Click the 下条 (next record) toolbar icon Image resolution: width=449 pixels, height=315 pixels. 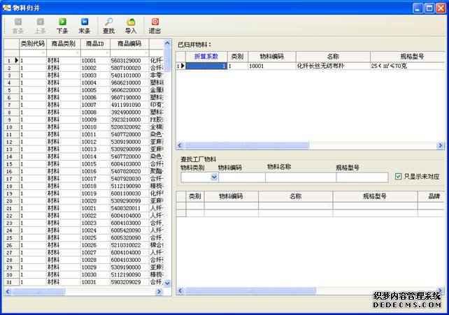click(62, 26)
